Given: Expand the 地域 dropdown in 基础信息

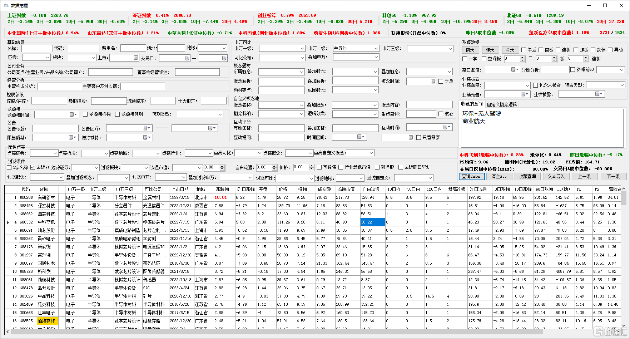Looking at the screenshot, I should pyautogui.click(x=224, y=48).
